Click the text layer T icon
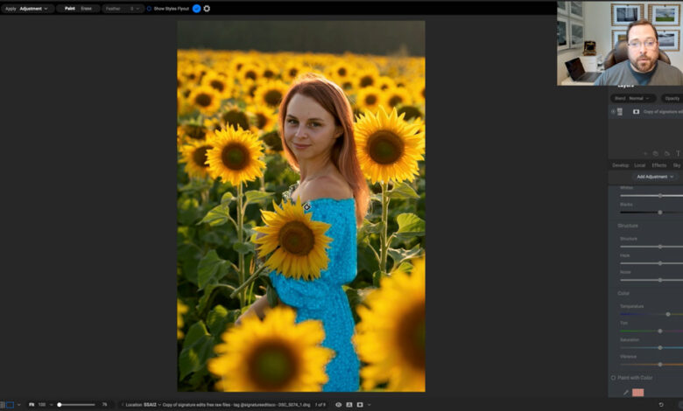683x411 pixels. (x=678, y=154)
